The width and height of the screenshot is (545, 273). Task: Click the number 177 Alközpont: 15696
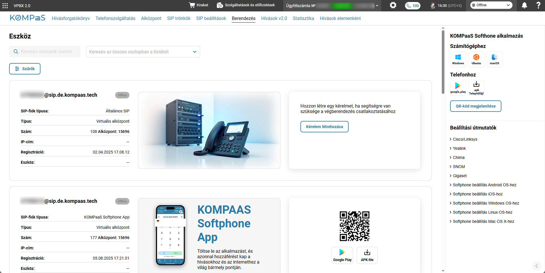110,238
